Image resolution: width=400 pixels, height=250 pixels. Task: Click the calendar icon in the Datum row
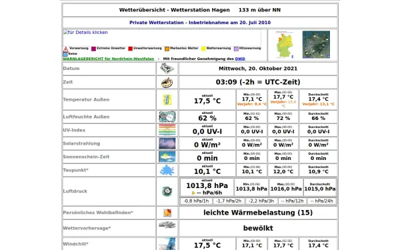click(167, 69)
